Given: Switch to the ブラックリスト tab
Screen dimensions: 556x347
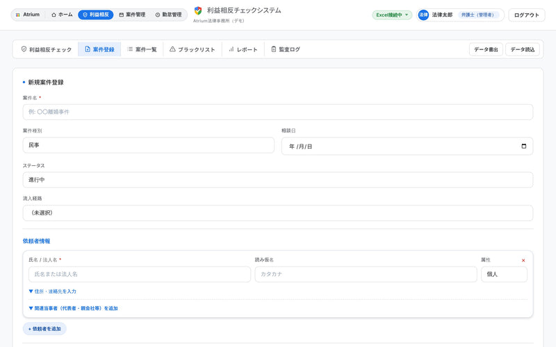Looking at the screenshot, I should [x=193, y=49].
